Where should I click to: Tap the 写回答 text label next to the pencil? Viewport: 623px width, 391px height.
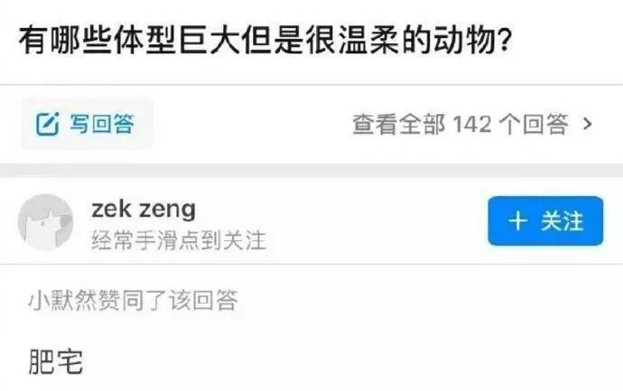pyautogui.click(x=102, y=124)
